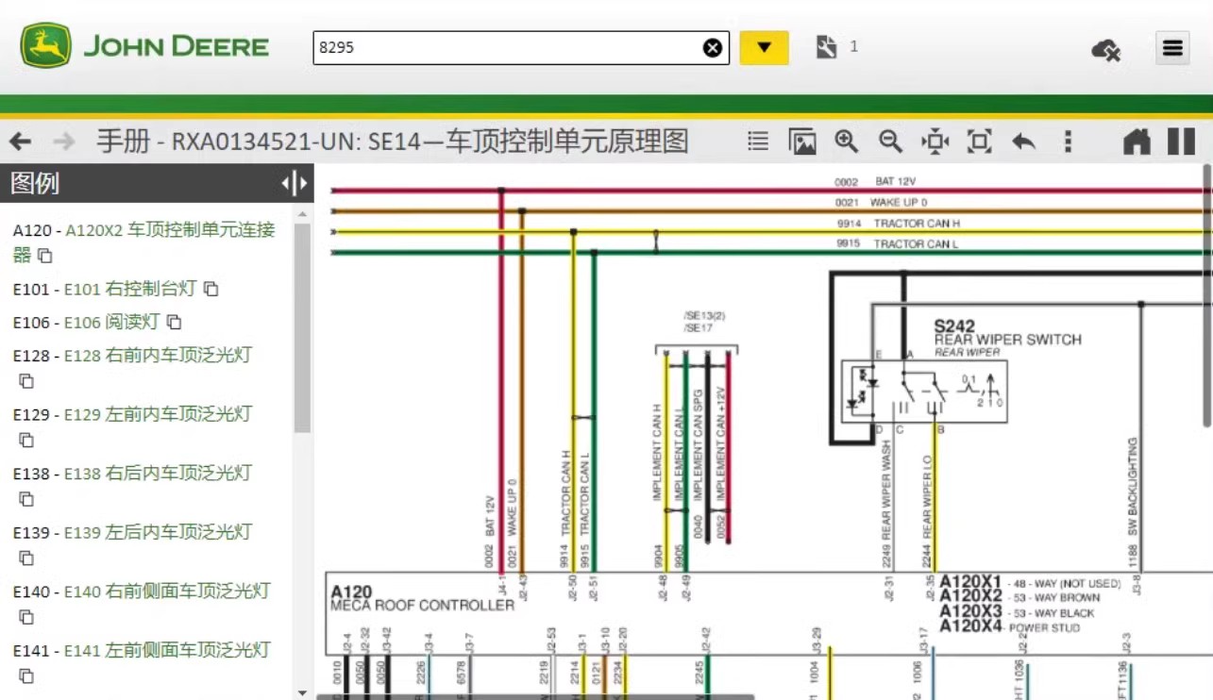The image size is (1213, 700).
Task: Open the table of contents list icon
Action: point(758,142)
